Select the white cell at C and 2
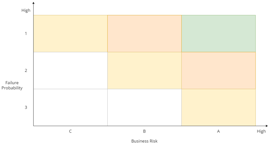This screenshot has width=270, height=145. coord(70,71)
